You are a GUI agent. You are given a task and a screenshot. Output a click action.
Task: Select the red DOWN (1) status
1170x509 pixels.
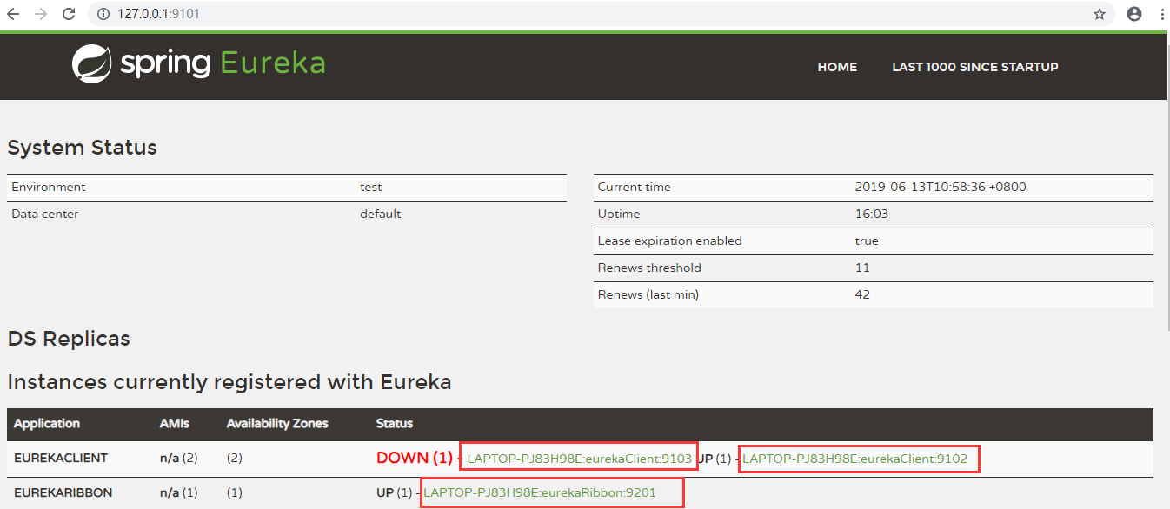coord(415,458)
